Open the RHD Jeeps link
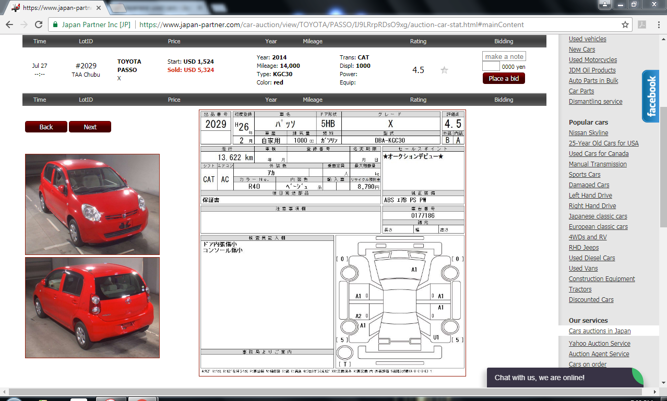The width and height of the screenshot is (667, 401). click(x=583, y=248)
